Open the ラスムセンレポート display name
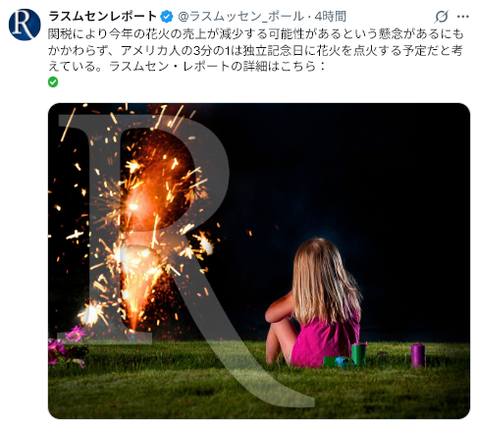 pos(103,16)
